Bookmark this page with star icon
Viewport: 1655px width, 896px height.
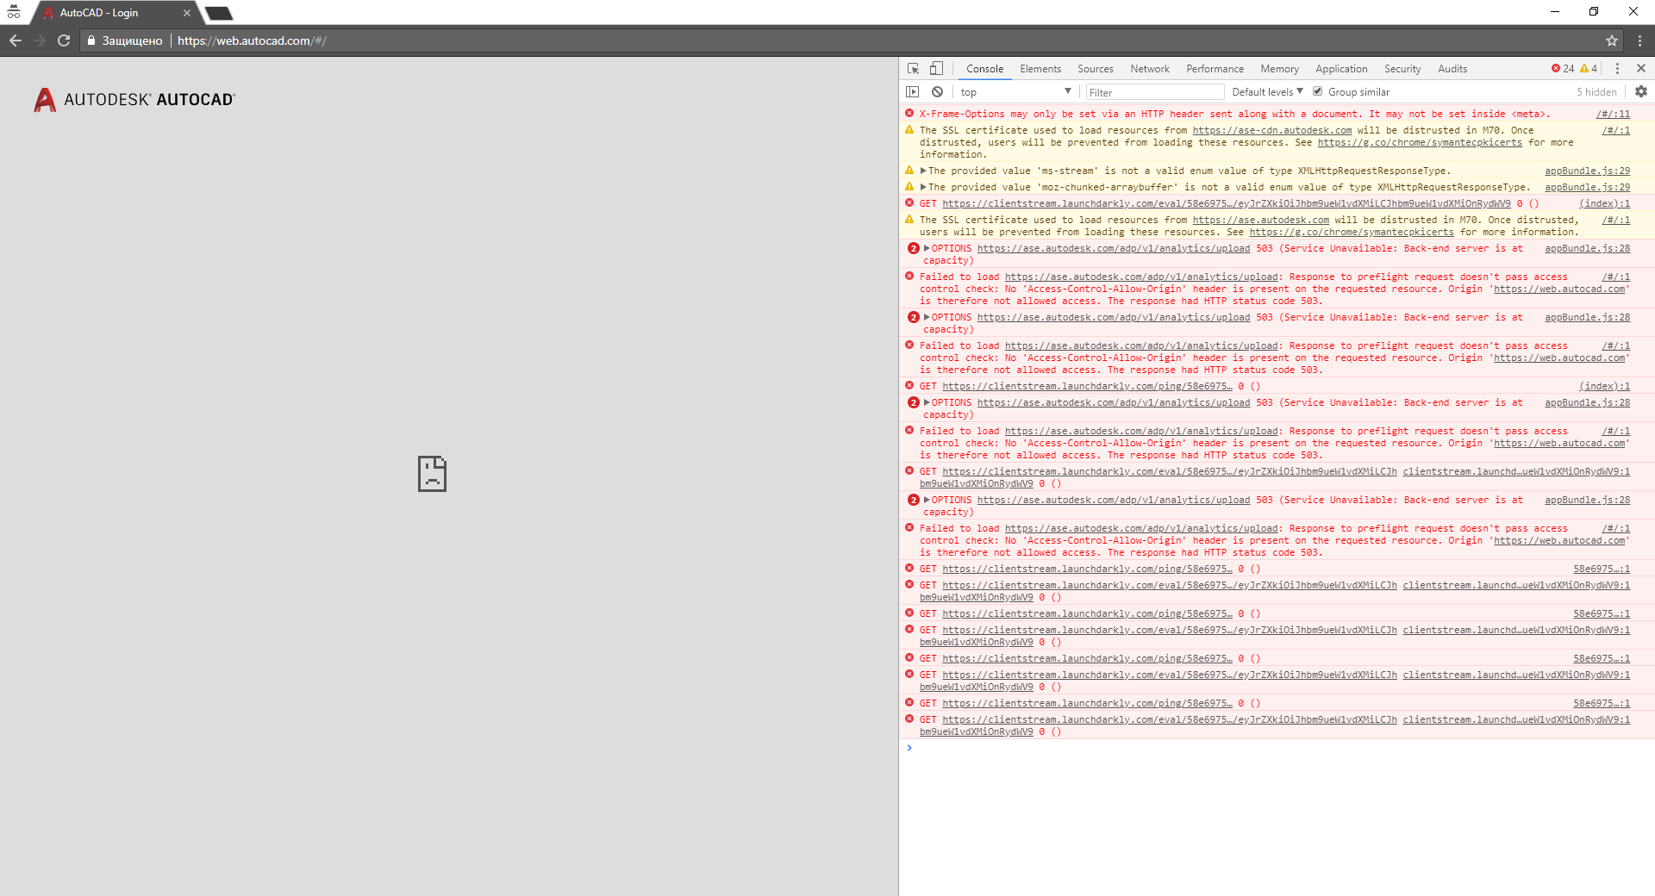(x=1612, y=40)
